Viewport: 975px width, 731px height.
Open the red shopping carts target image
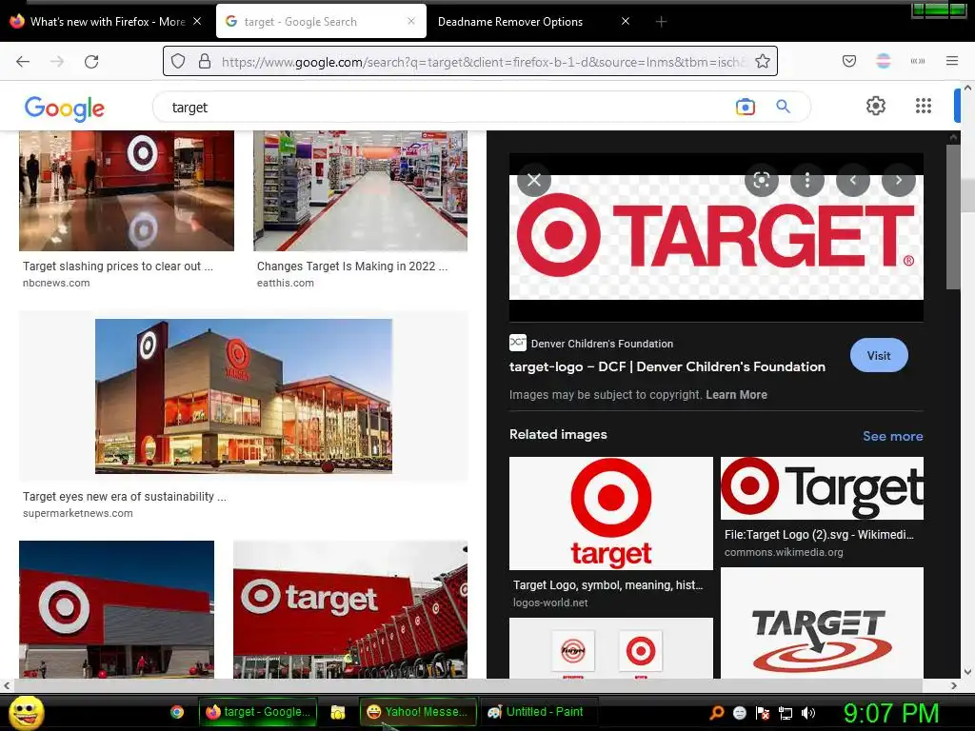[x=350, y=609]
